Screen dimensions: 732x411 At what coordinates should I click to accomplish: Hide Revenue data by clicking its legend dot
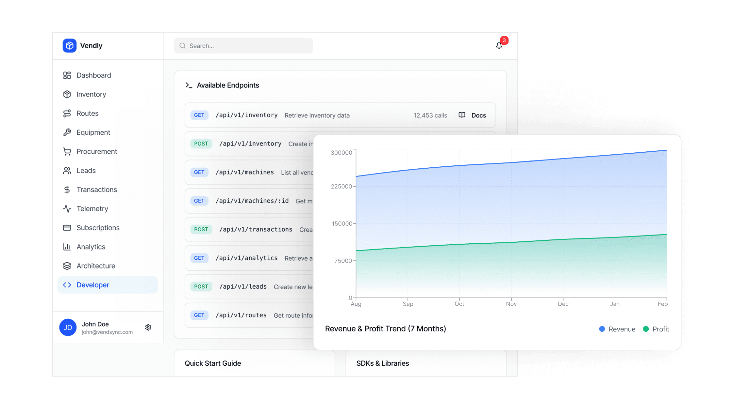[x=602, y=329]
